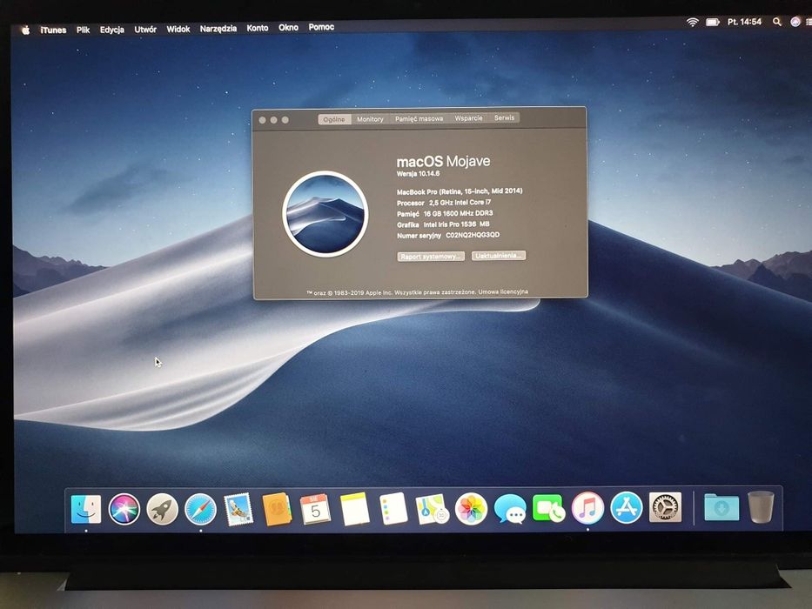The image size is (812, 609).
Task: Switch to the Monitory tab
Action: 370,119
